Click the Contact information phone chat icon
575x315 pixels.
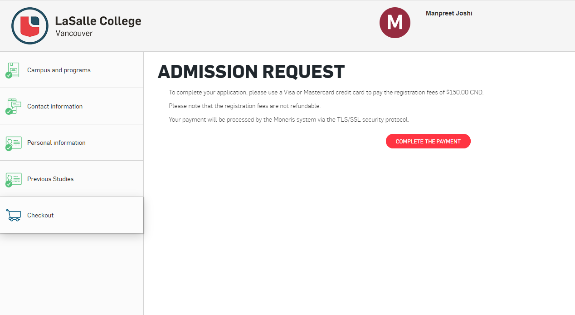point(14,106)
